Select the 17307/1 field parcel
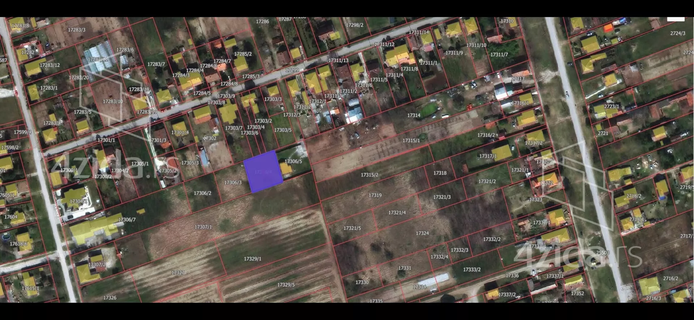 pyautogui.click(x=203, y=227)
